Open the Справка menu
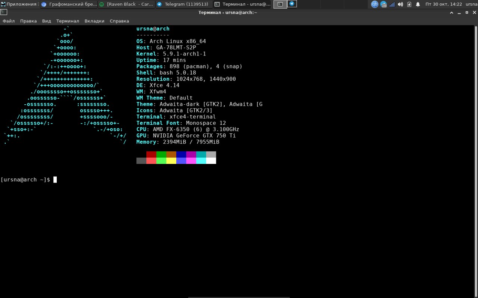This screenshot has width=478, height=298. point(119,21)
